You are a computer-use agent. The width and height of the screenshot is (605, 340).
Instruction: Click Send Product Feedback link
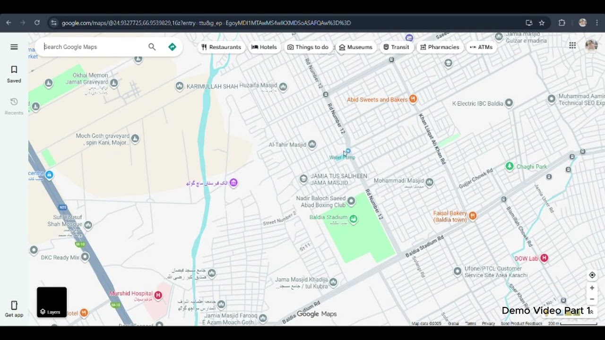click(x=521, y=323)
